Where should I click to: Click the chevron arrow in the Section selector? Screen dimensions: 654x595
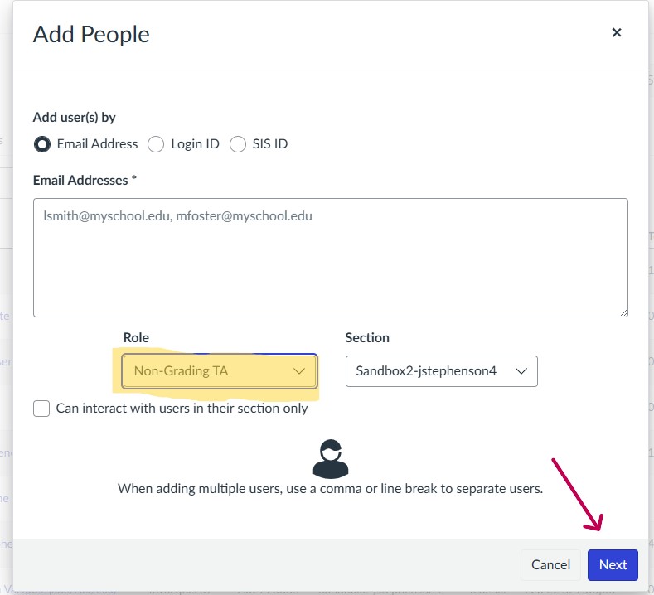[x=521, y=371]
